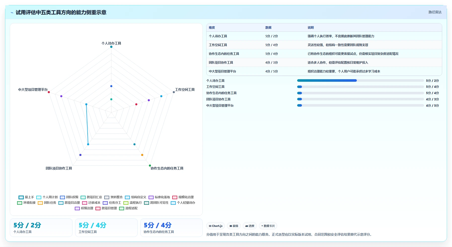
Task: Toggle the 易上手 legend series
Action: click(x=26, y=197)
